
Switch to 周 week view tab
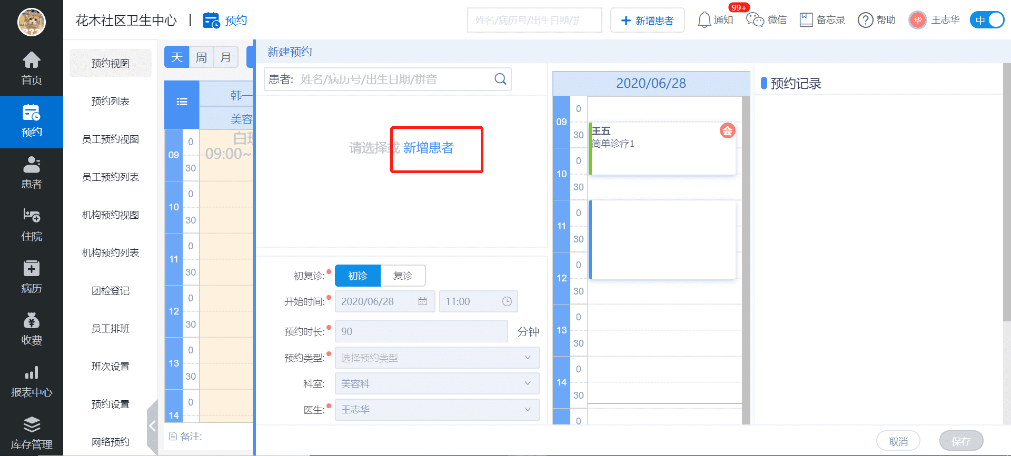[201, 57]
